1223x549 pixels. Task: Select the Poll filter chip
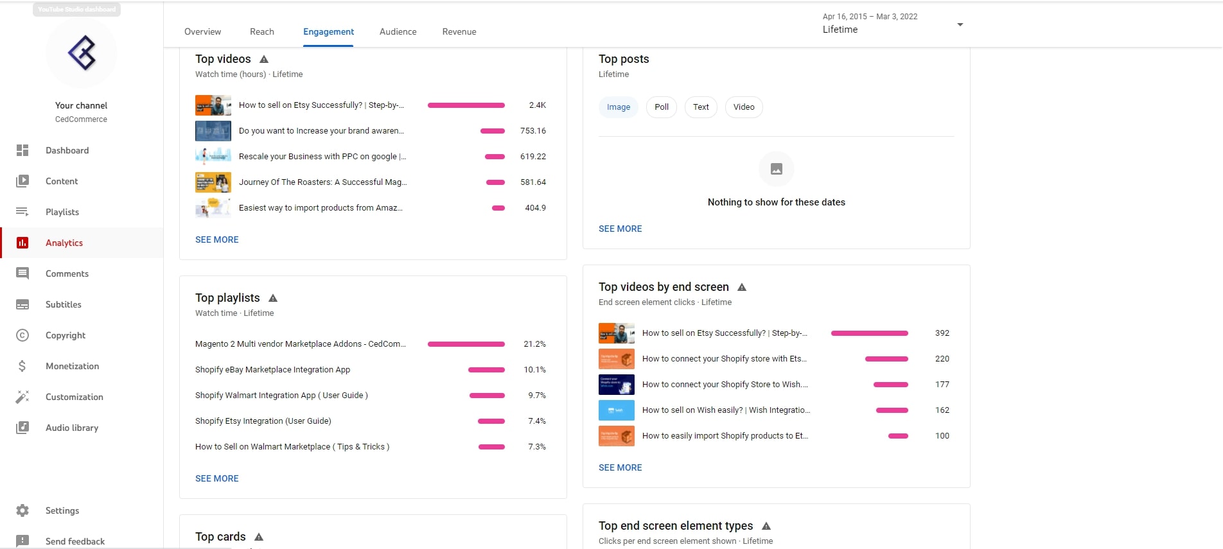662,107
